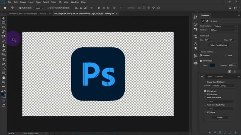This screenshot has width=241, height=135.
Task: Click the light bulb icon in 3D panel
Action: coord(215,132)
